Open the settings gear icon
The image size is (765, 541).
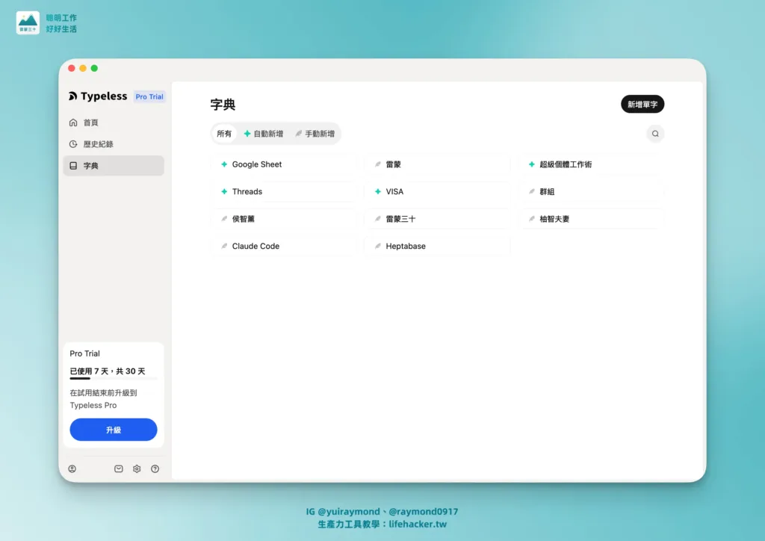click(136, 469)
